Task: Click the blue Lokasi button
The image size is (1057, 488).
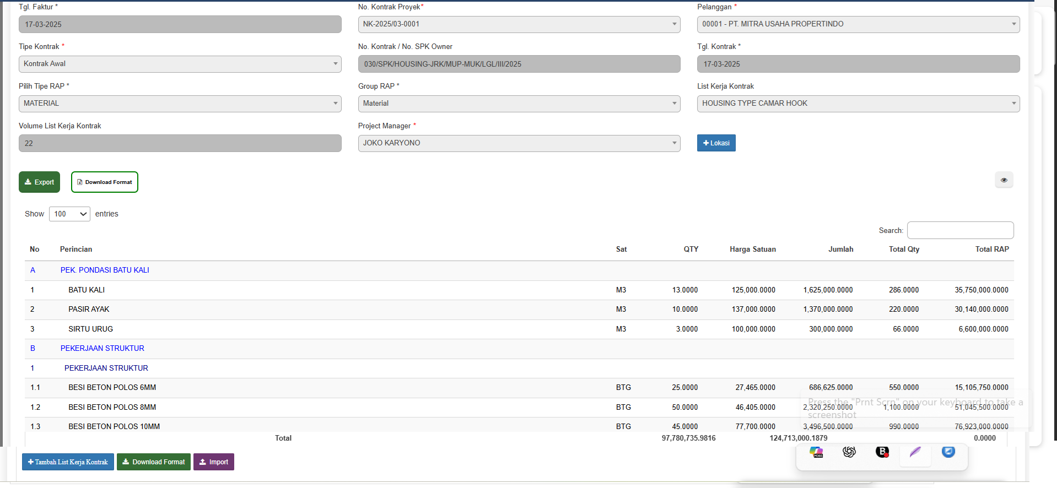Action: [x=716, y=143]
